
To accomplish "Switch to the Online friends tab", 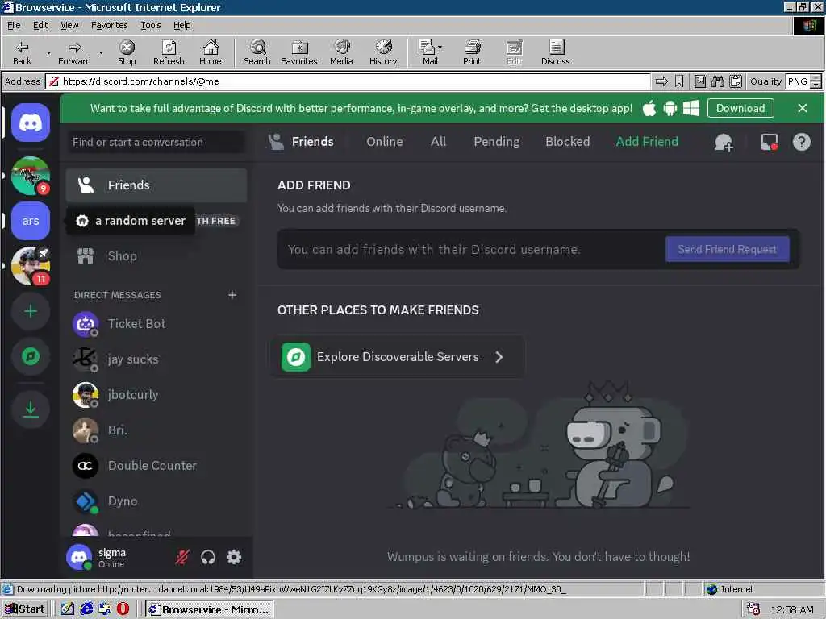I will 385,142.
